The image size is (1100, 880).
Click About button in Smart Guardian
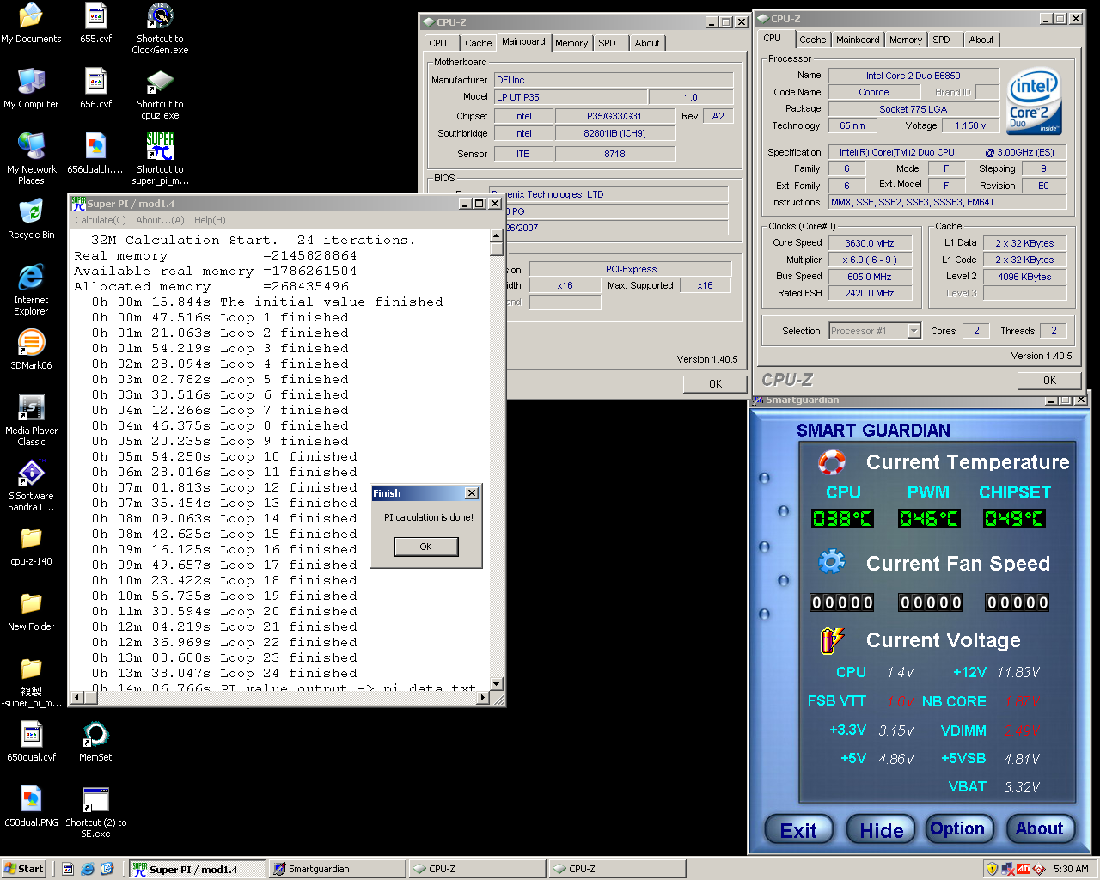(x=1040, y=829)
